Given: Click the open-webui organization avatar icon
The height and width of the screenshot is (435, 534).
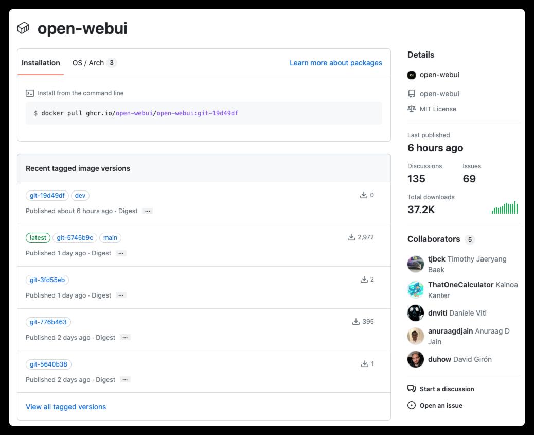Looking at the screenshot, I should pos(412,75).
